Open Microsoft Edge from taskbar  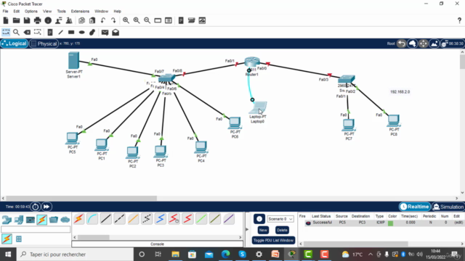click(226, 254)
